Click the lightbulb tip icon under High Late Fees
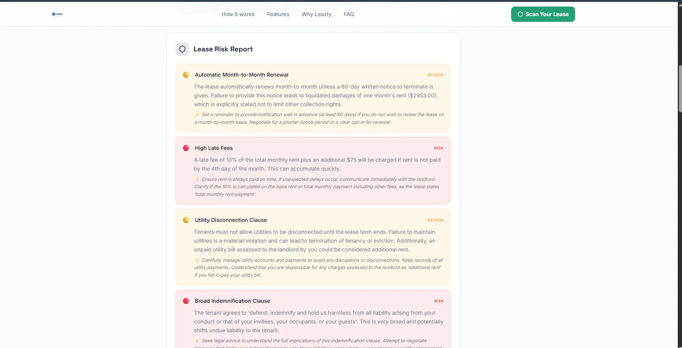Image resolution: width=682 pixels, height=348 pixels. (197, 179)
